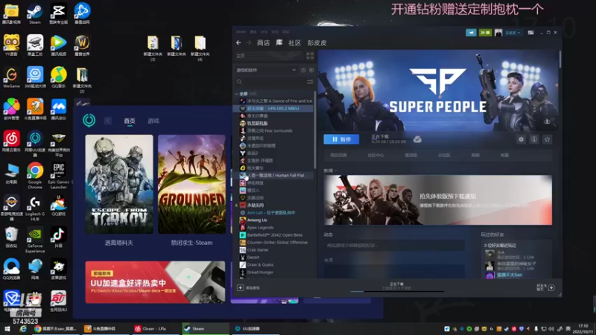Click the Steam user avatar
Viewport: 596px width, 335px height.
(498, 33)
